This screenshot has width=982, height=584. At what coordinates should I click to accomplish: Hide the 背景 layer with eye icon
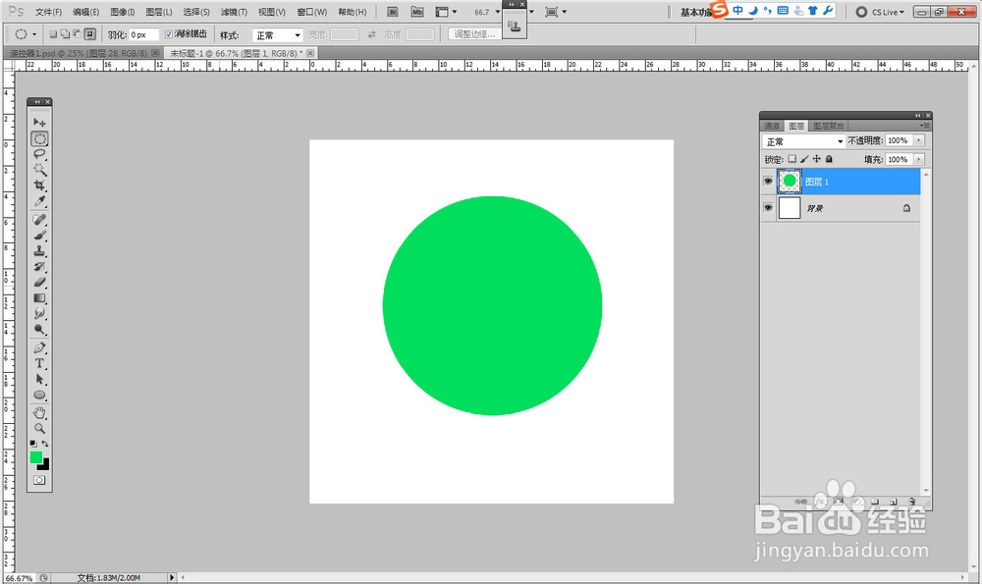tap(768, 207)
